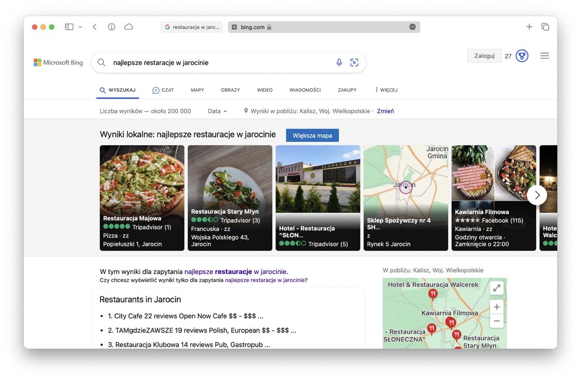Viewport: 581px width, 380px height.
Task: Click the 'Liczba wyników — około 200 000' text
Action: pyautogui.click(x=145, y=111)
